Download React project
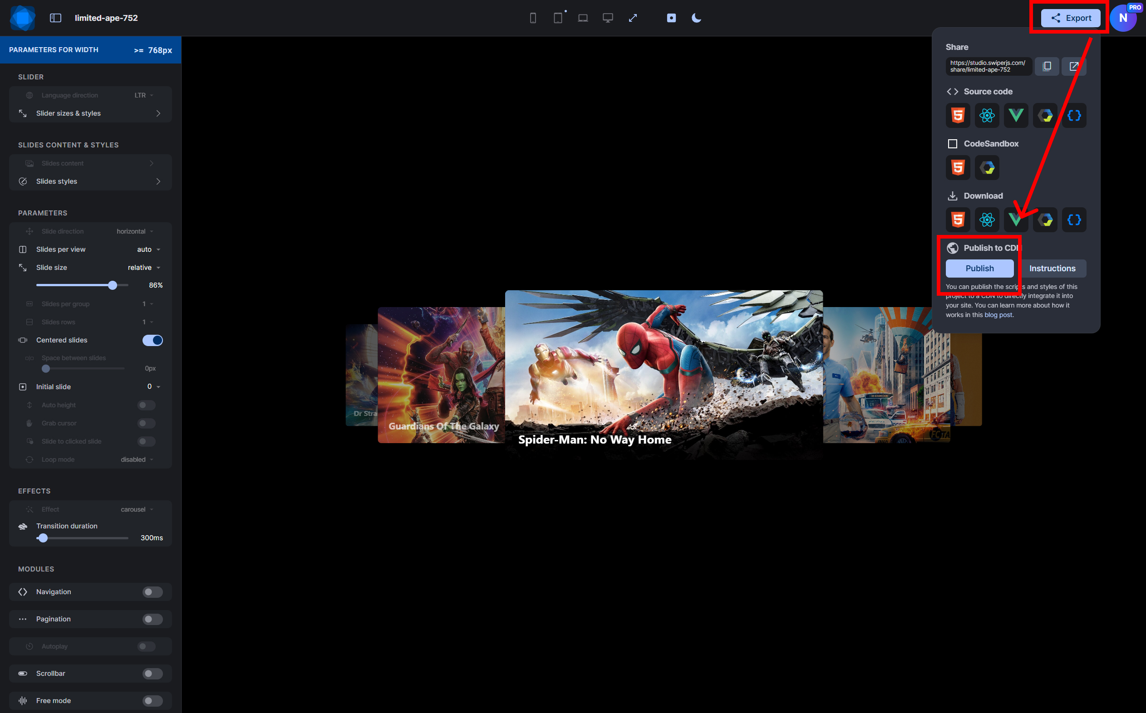Image resolution: width=1146 pixels, height=713 pixels. 987,220
